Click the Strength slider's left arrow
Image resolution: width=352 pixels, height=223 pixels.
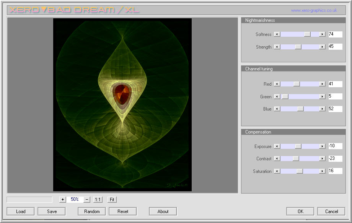[277, 47]
